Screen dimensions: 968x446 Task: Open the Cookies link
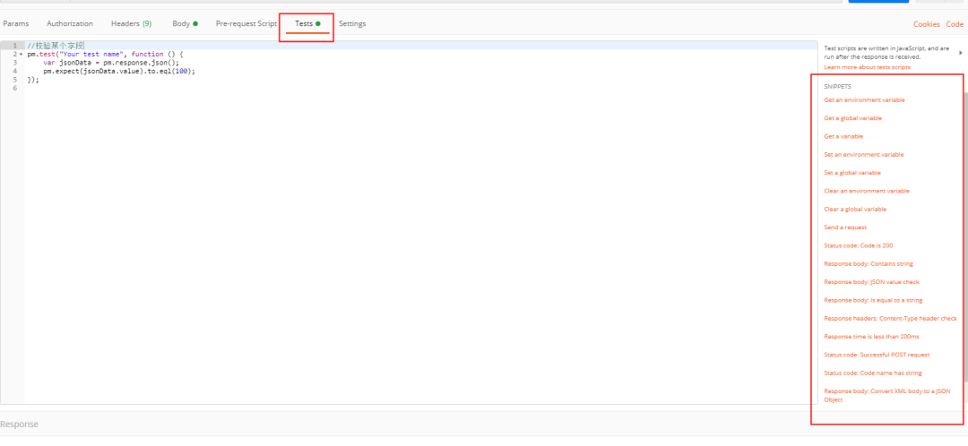(x=926, y=24)
